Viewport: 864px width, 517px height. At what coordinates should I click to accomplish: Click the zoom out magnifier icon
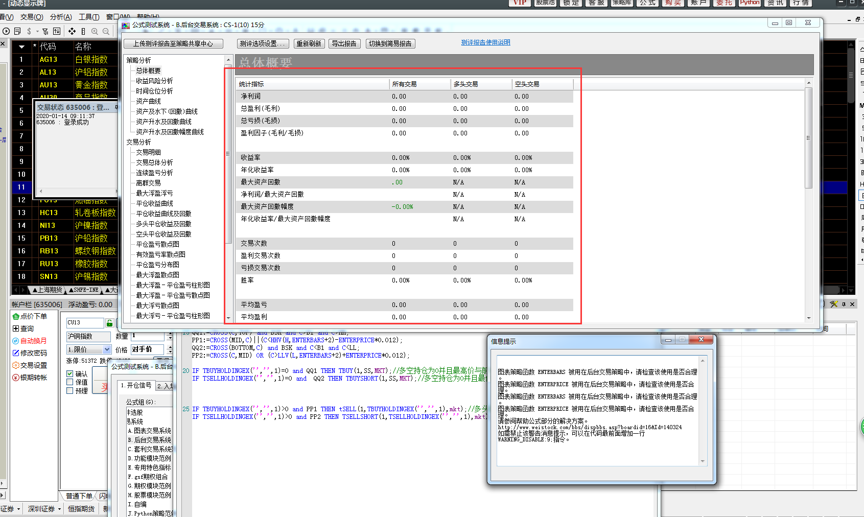click(106, 31)
